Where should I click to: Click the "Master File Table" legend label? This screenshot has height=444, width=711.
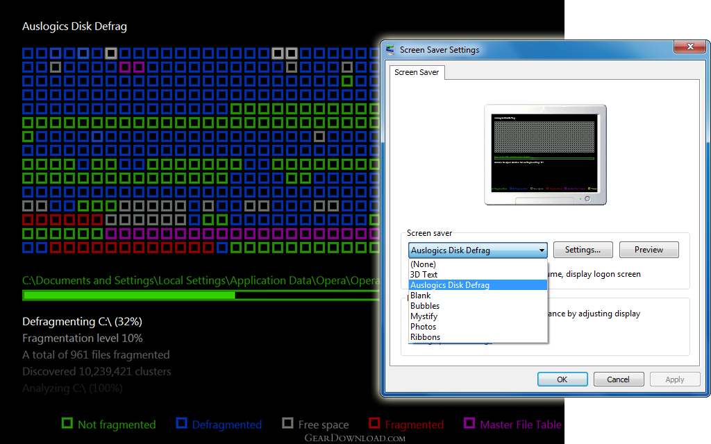[521, 425]
